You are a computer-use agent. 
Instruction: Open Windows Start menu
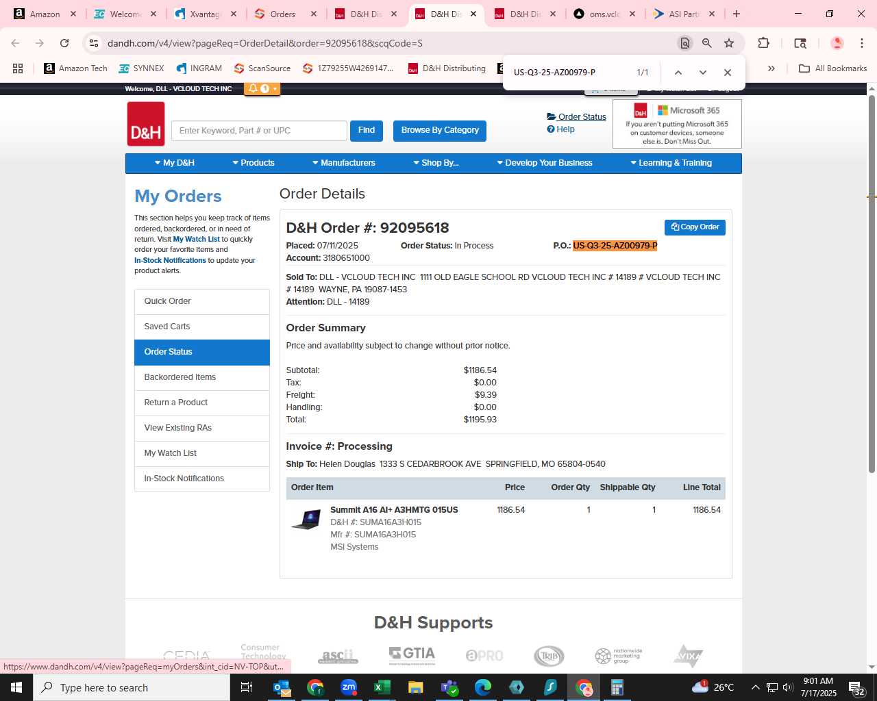(x=16, y=687)
